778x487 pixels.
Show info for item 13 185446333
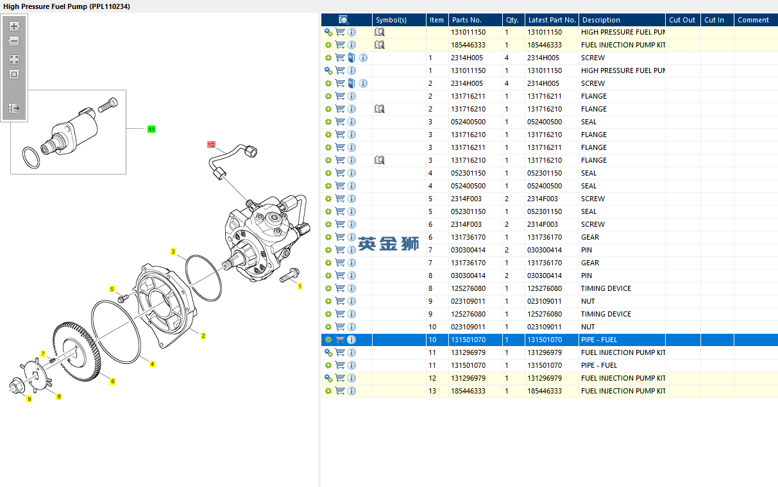[351, 391]
